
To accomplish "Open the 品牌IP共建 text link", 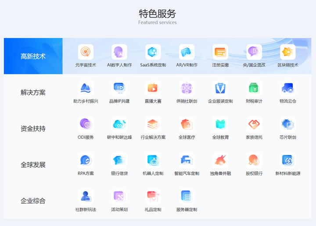I will click(x=119, y=101).
